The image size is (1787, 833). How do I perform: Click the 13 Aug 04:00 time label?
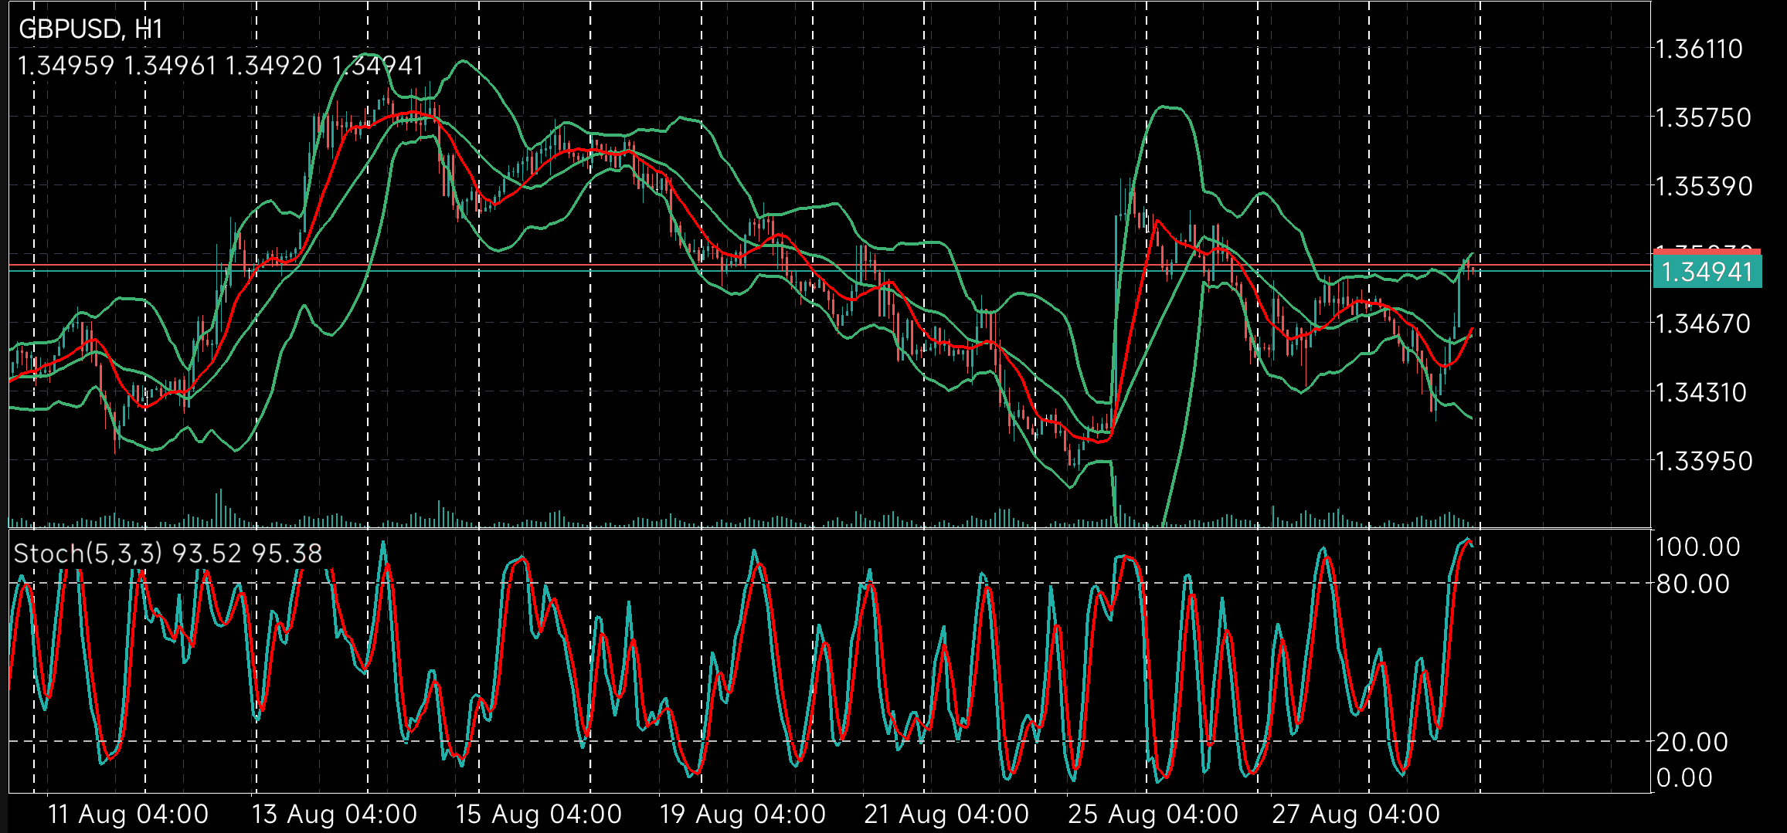tap(335, 814)
